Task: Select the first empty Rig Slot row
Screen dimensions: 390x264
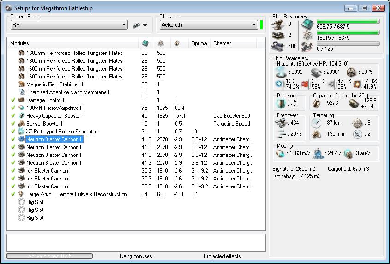Action: (x=35, y=202)
